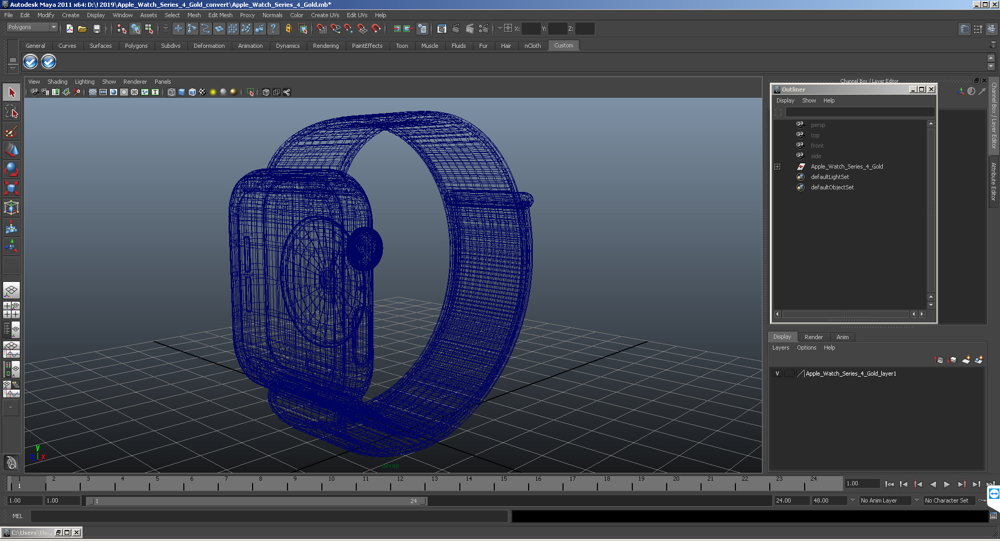Viewport: 1000px width, 541px height.
Task: Expand the selection mask options arrow
Action: coord(166,29)
